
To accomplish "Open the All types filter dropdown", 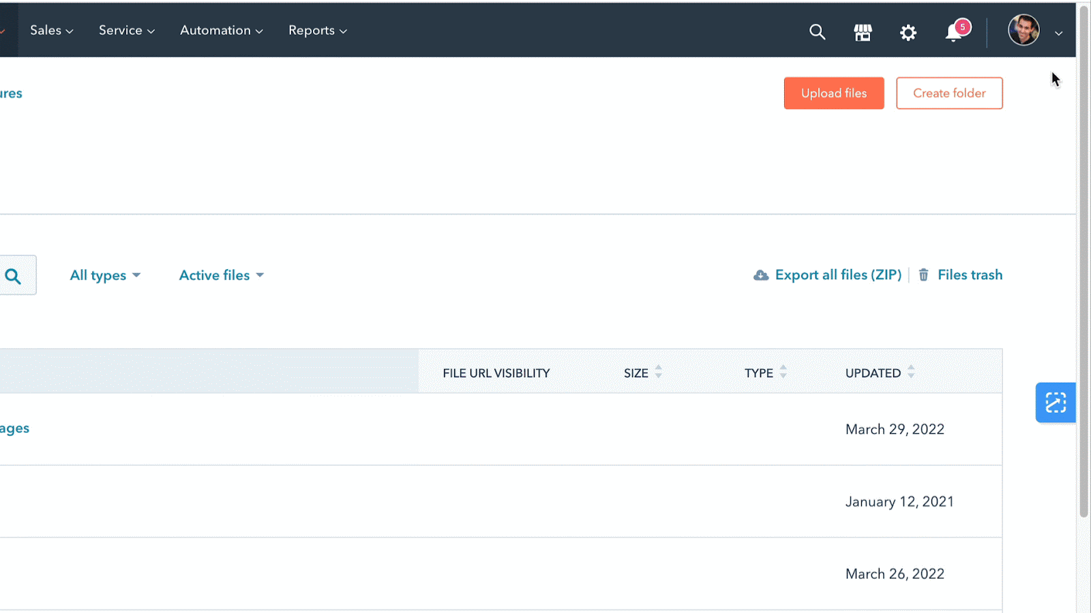I will click(x=104, y=274).
